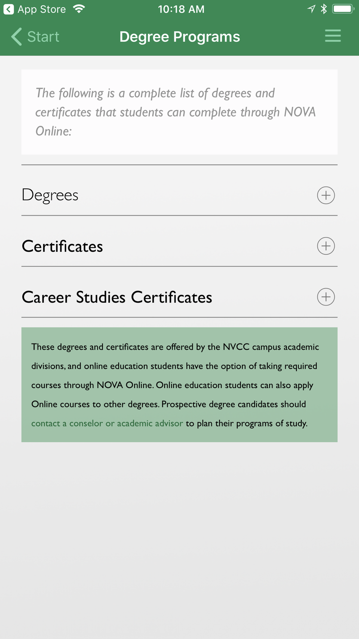The width and height of the screenshot is (359, 639).
Task: Select the Certificates section heading
Action: coord(62,247)
